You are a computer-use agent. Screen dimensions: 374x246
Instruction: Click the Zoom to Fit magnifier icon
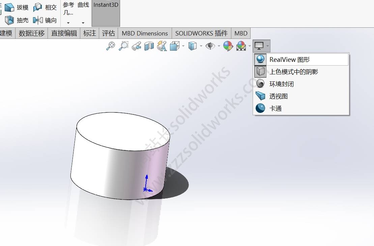(110, 46)
